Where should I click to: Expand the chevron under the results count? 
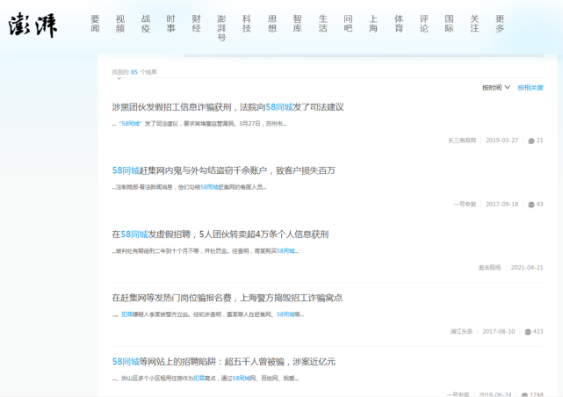coord(119,78)
